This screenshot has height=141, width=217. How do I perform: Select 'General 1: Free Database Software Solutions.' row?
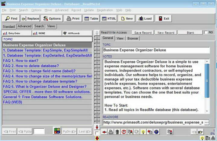click(47, 97)
